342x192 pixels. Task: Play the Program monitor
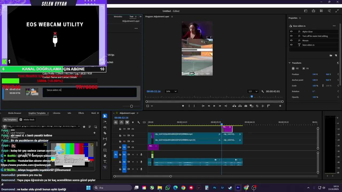[214, 106]
